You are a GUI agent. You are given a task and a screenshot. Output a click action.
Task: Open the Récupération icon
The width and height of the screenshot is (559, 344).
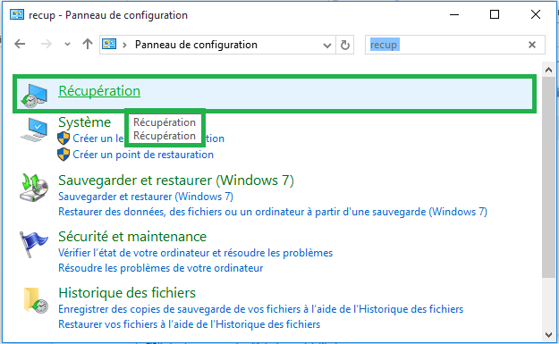(x=34, y=96)
